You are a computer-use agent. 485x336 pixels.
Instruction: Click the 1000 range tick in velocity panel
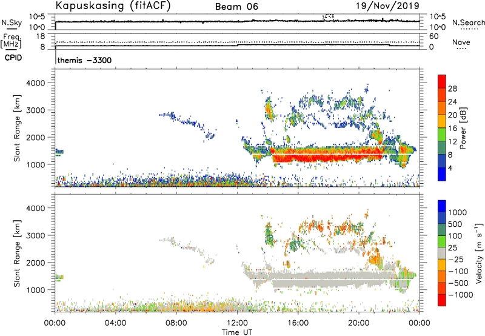36,290
